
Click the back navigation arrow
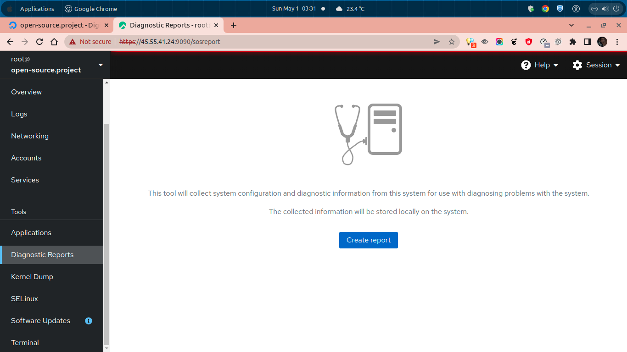(x=10, y=42)
